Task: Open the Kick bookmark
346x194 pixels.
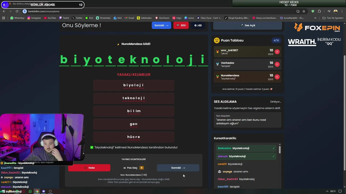Action: point(89,18)
